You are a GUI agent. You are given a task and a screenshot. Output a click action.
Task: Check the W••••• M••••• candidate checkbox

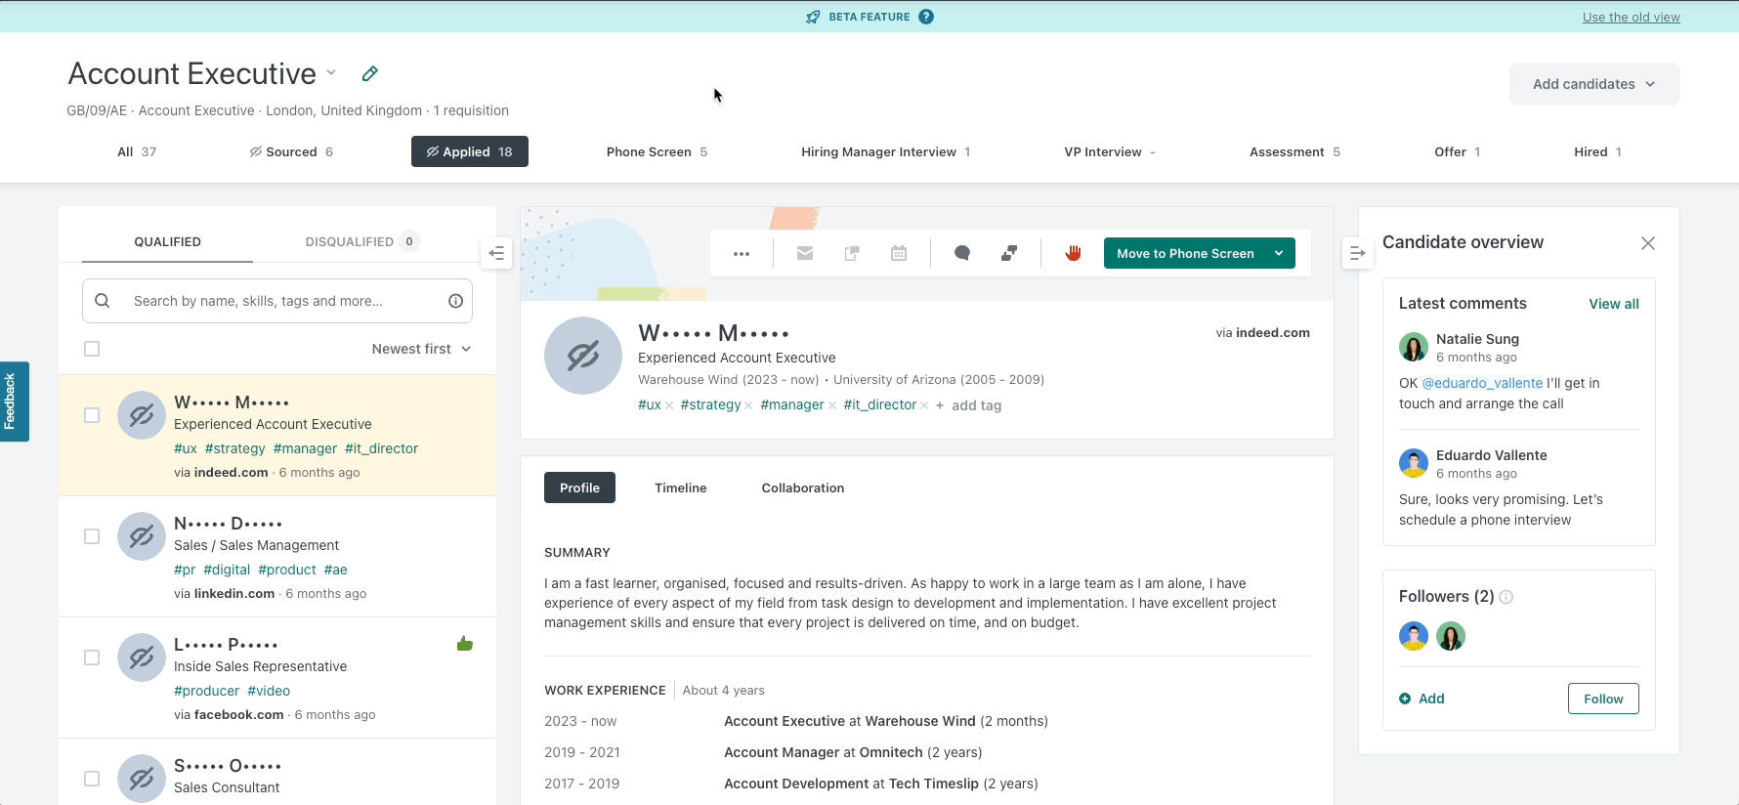point(92,415)
